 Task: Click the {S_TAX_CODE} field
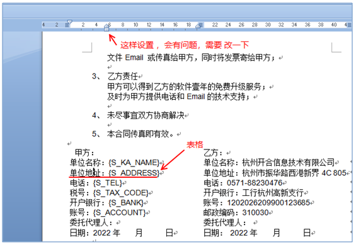(120, 193)
